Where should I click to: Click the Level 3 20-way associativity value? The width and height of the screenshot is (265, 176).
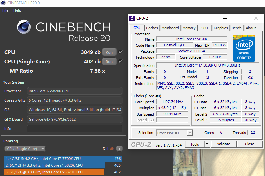[x=250, y=120]
